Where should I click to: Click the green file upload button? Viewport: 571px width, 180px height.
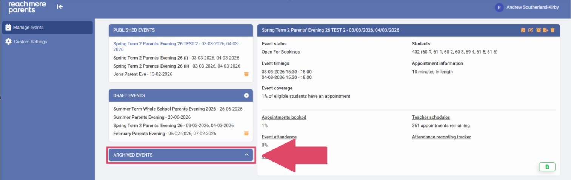coord(547,167)
